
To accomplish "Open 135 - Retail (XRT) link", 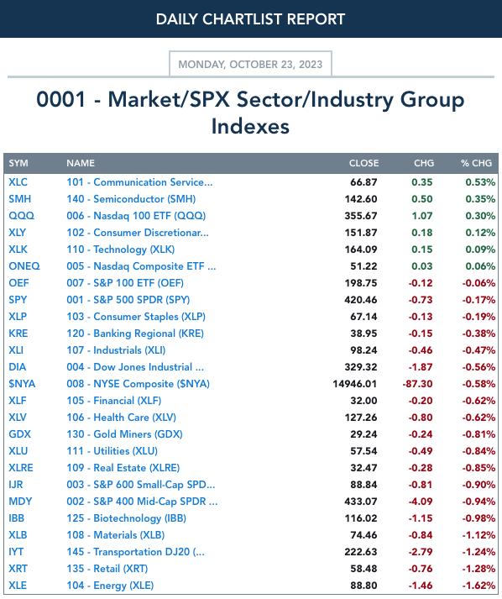I will pos(107,569).
